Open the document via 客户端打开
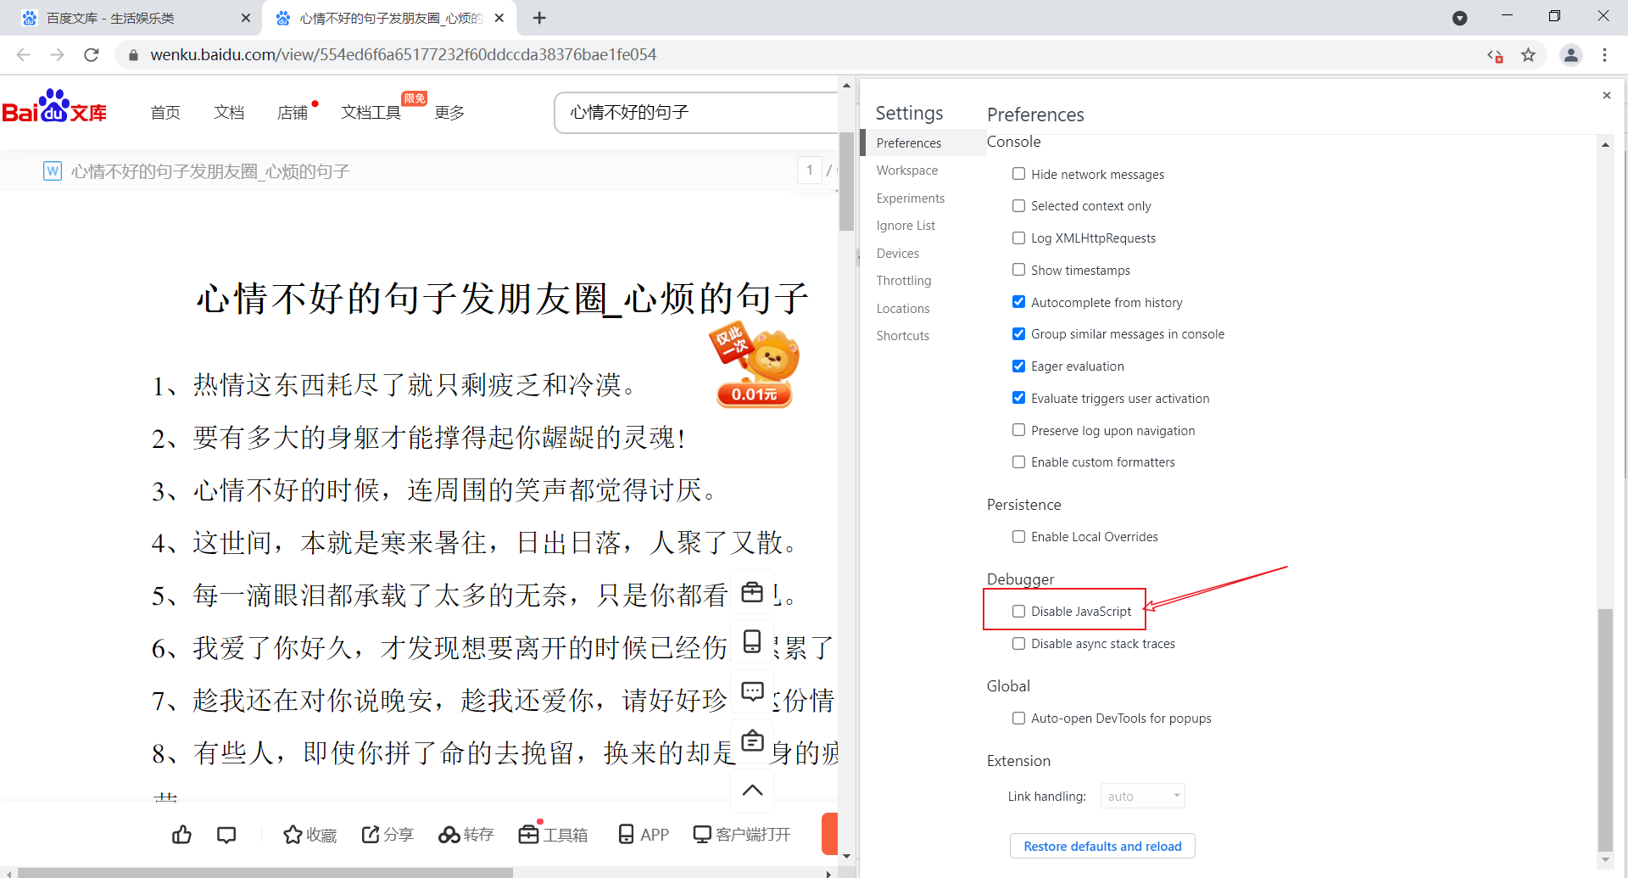Viewport: 1628px width, 878px height. coord(741,834)
